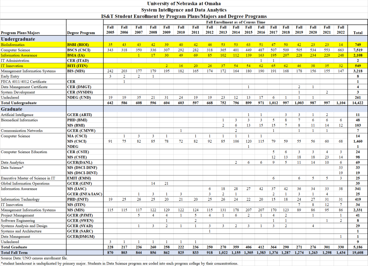Select the Total Undergraduate row label
The image size is (368, 266).
pyautogui.click(x=19, y=103)
